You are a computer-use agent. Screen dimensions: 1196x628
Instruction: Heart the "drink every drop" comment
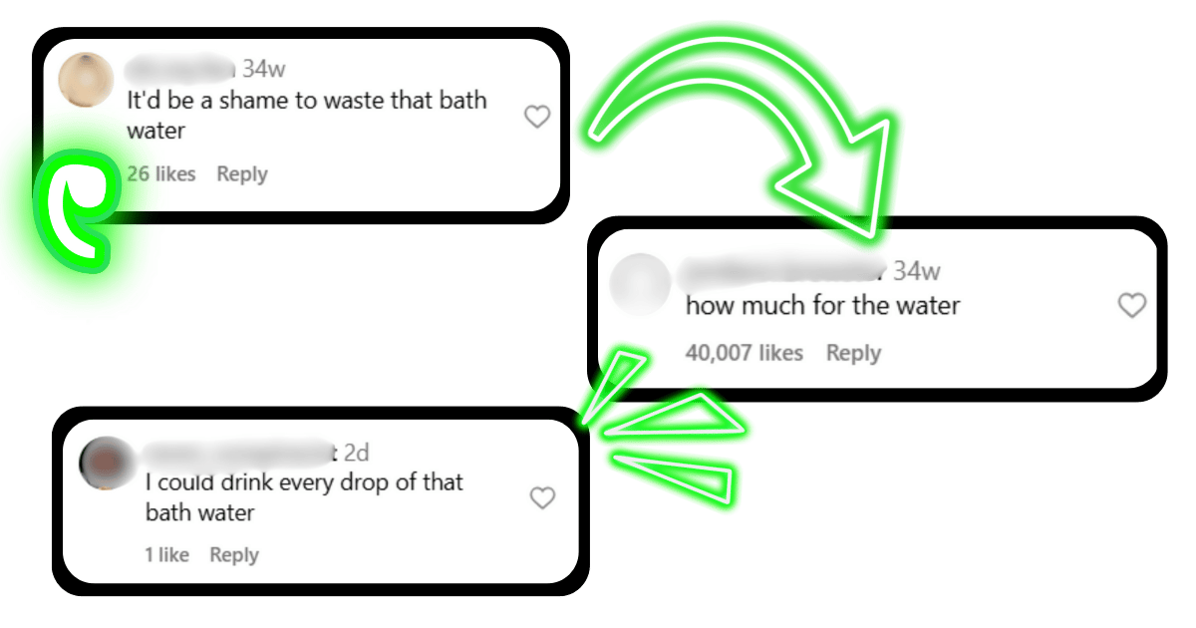point(542,498)
